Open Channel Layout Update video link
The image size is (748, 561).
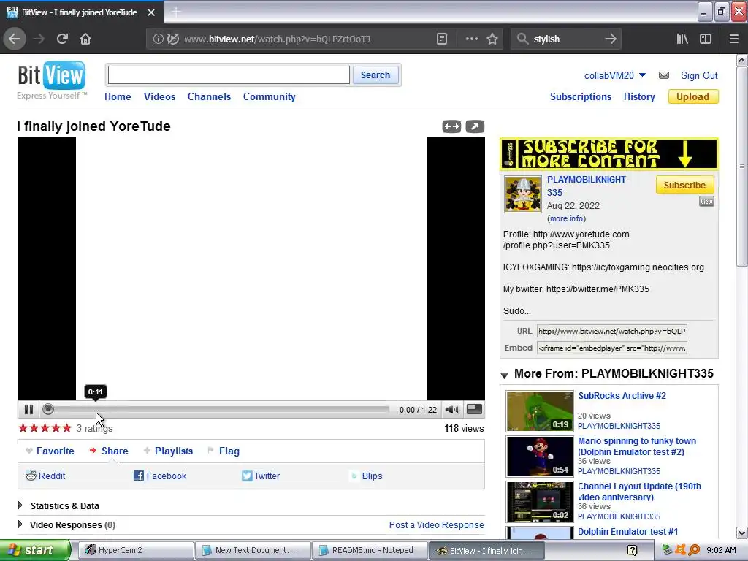point(639,492)
